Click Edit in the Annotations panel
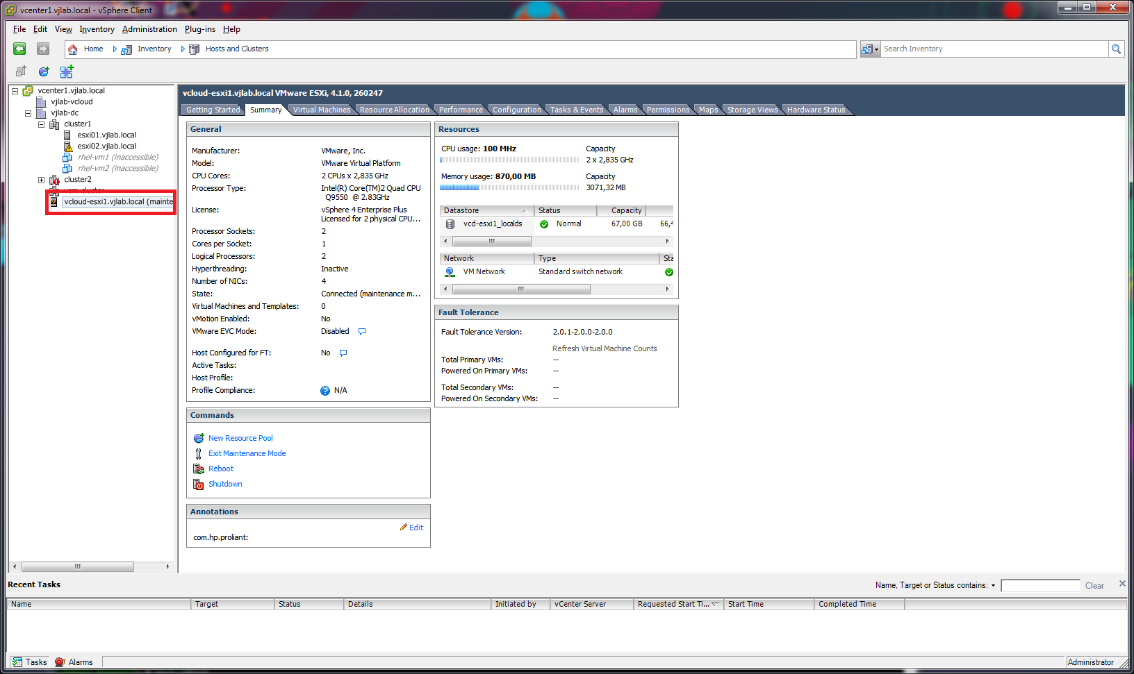The width and height of the screenshot is (1134, 674). pos(416,528)
